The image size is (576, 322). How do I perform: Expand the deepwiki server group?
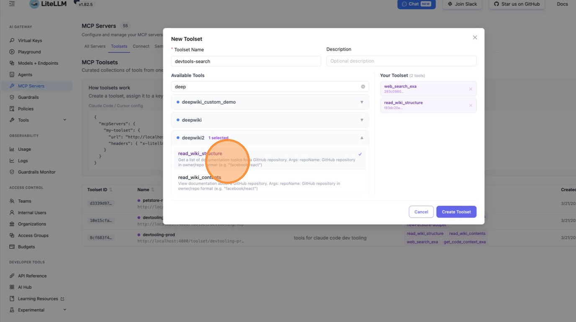(270, 120)
